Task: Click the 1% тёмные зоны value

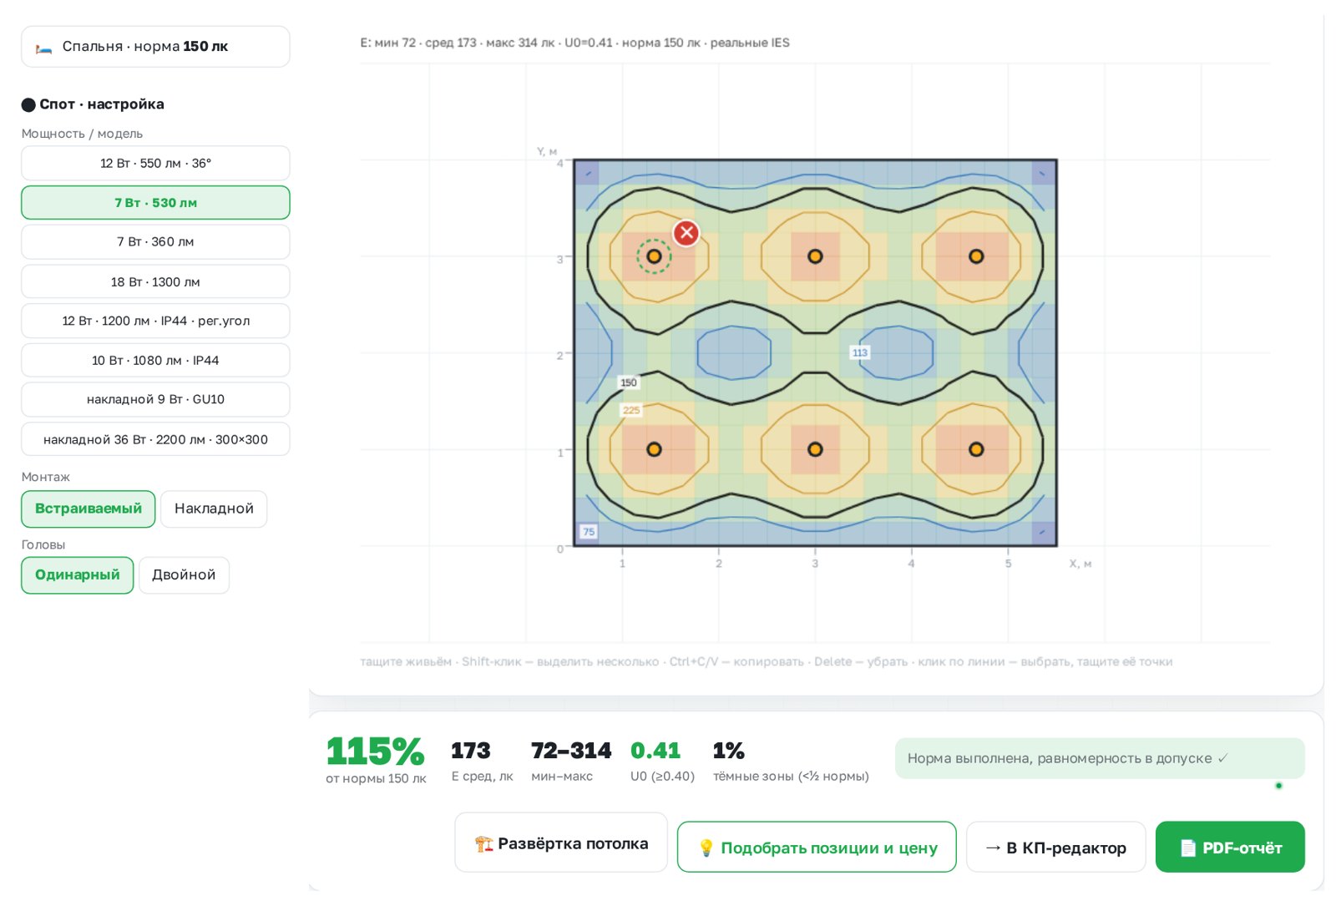Action: point(729,751)
